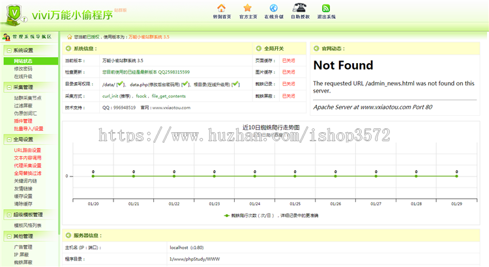Image resolution: width=489 pixels, height=267 pixels.
Task: Open 关键词内链 menu item
Action: point(25,181)
